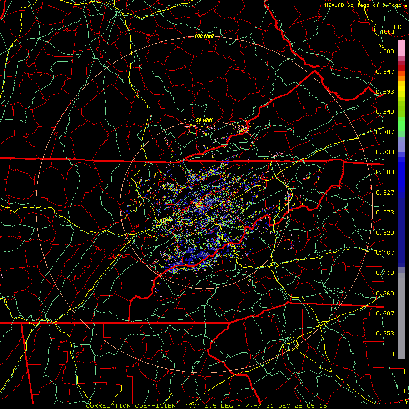Image resolution: width=409 pixels, height=409 pixels.
Task: Click the 0.893 scale value
Action: (x=385, y=91)
